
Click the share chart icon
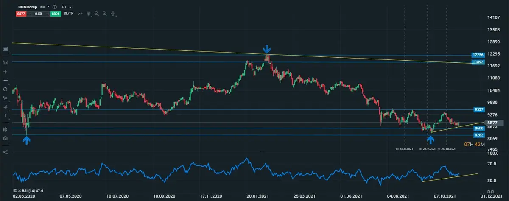click(5, 152)
